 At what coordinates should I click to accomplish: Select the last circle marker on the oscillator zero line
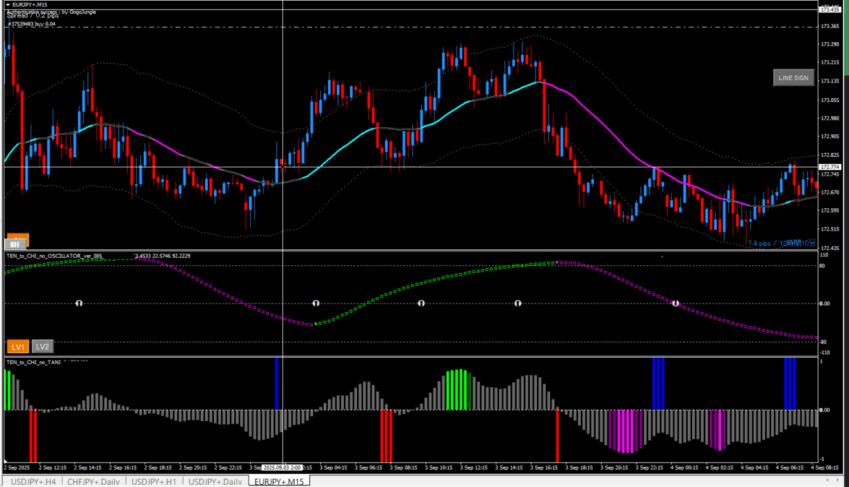click(x=676, y=303)
